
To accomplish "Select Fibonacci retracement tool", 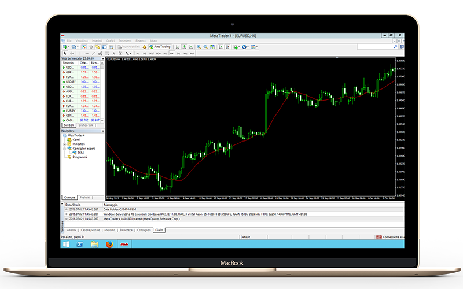I will (x=107, y=53).
